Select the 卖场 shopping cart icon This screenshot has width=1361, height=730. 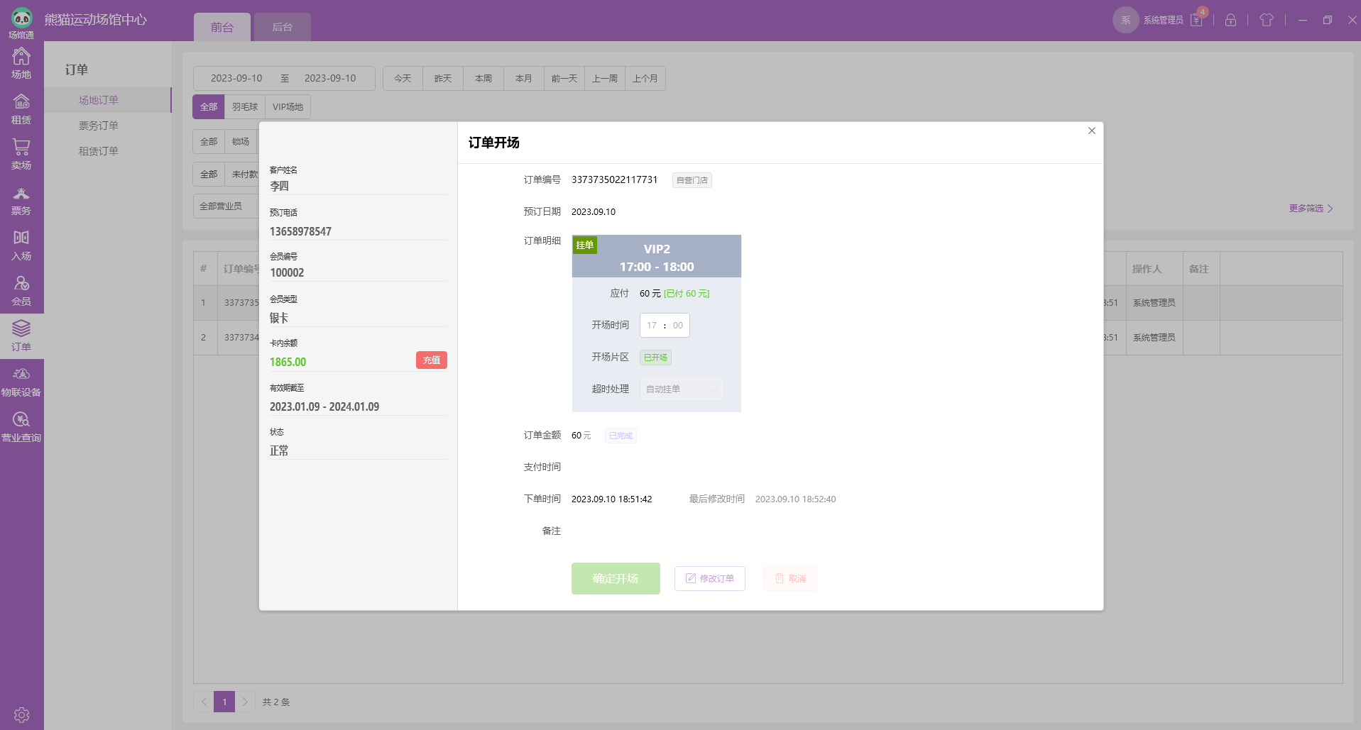click(21, 154)
